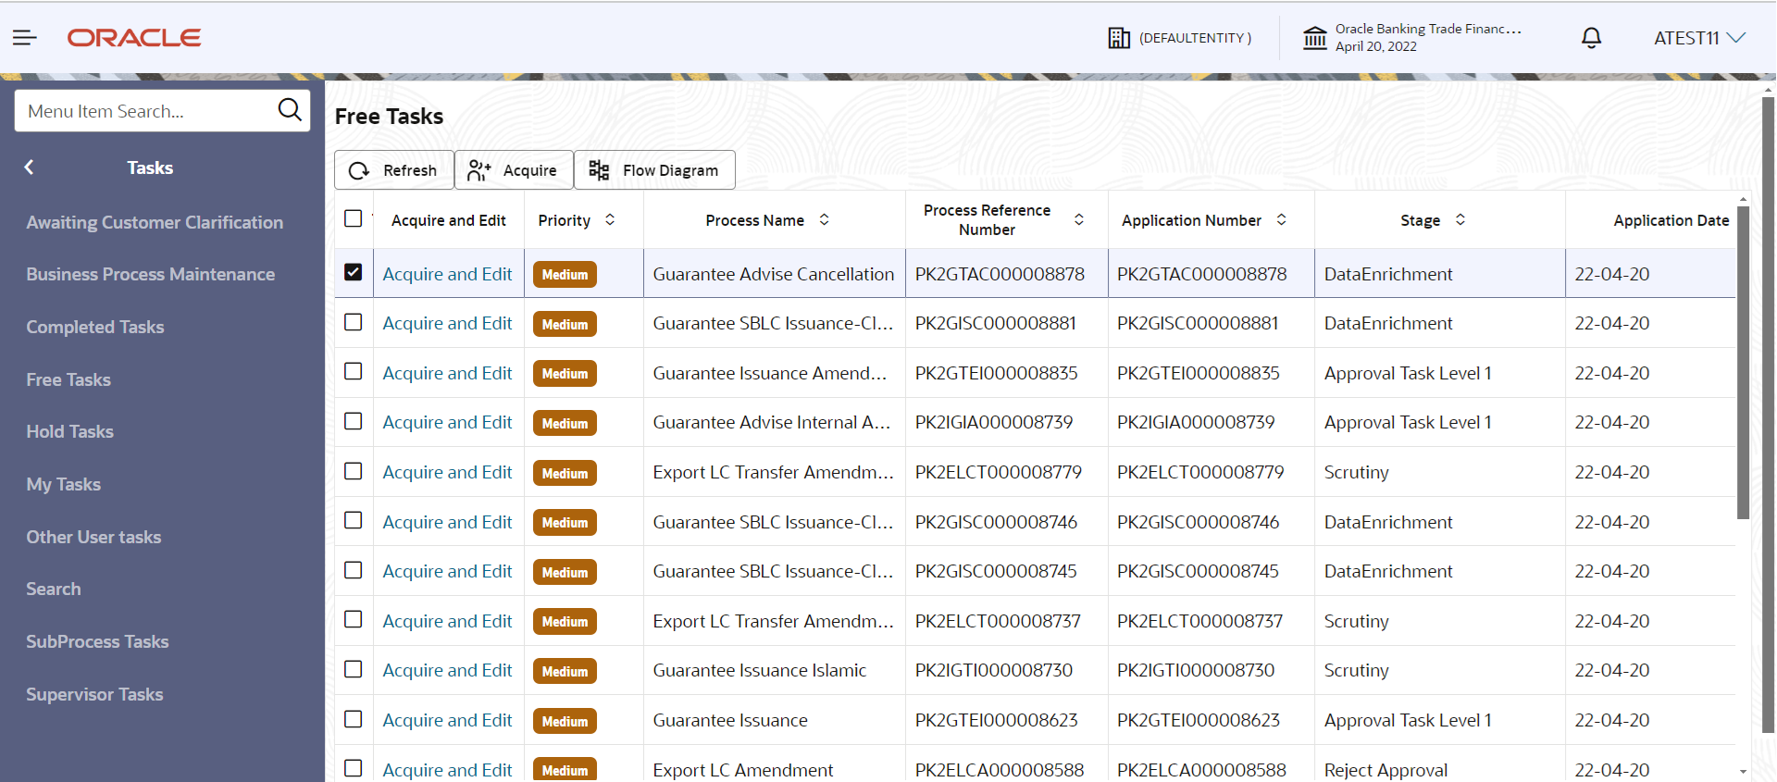Open the hamburger navigation menu
This screenshot has height=782, width=1777.
(25, 38)
